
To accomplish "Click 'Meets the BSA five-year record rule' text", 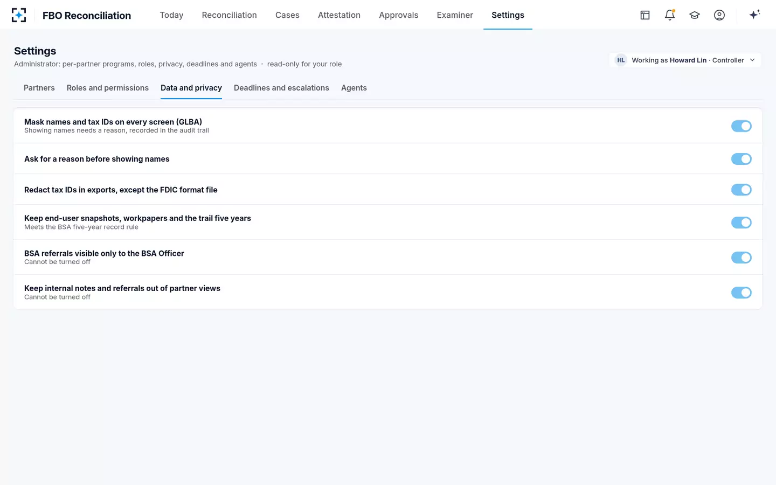I will pos(81,227).
